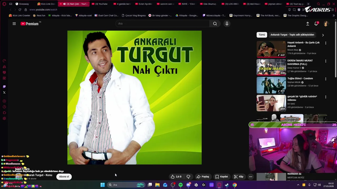Open the YouTube account avatar menu

point(326,24)
